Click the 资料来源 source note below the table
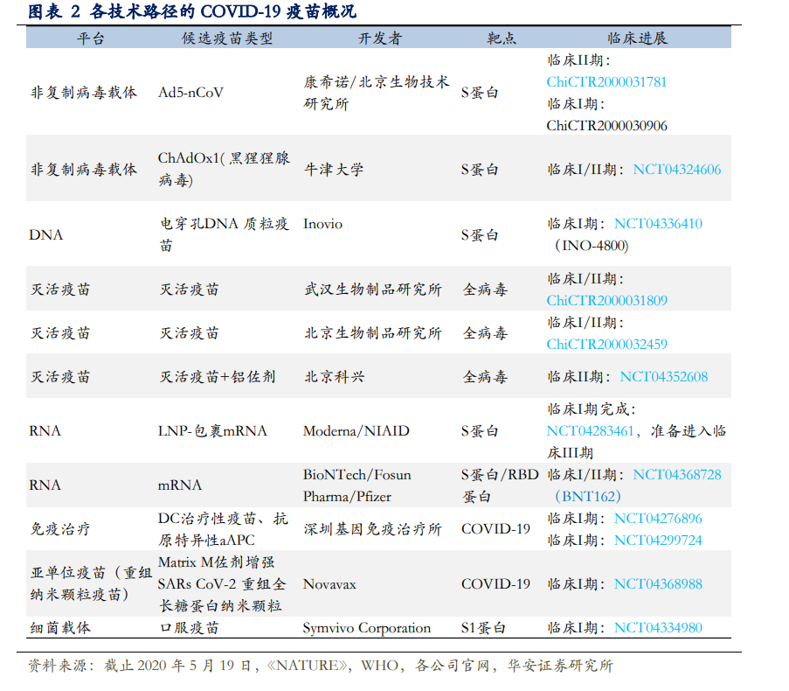Viewport: 789px width, 691px height. click(320, 666)
